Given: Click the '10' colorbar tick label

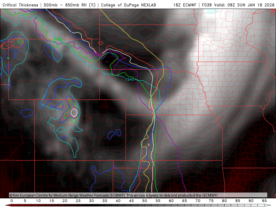Looking at the screenshot, I should tap(38, 201).
